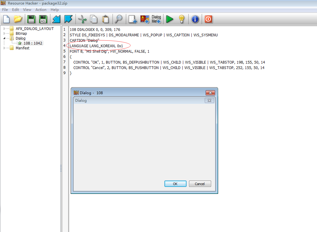
Task: Click the Save As floppy icon
Action: click(43, 19)
